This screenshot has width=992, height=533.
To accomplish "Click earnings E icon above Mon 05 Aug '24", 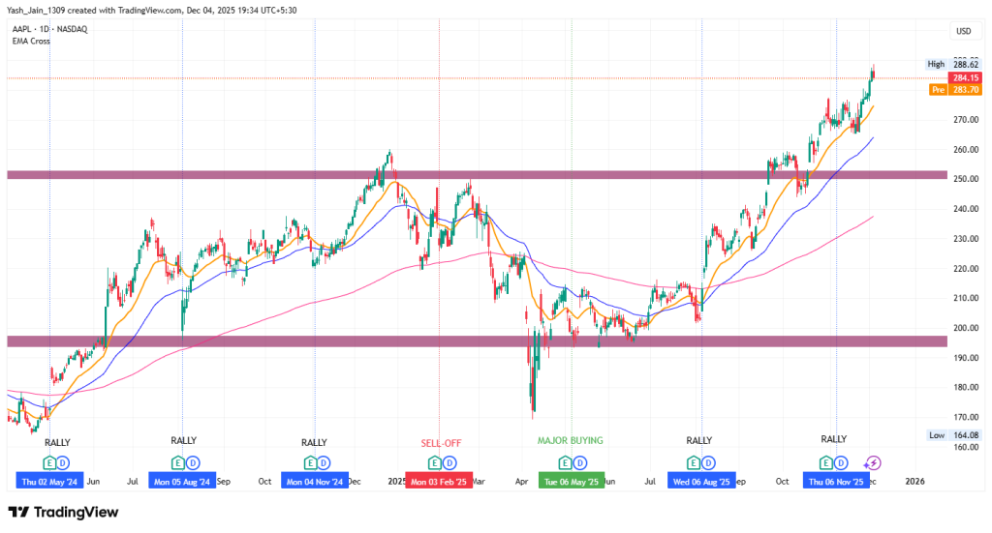I will pos(178,463).
